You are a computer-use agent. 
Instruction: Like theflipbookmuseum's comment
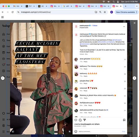pyautogui.click(x=125, y=103)
